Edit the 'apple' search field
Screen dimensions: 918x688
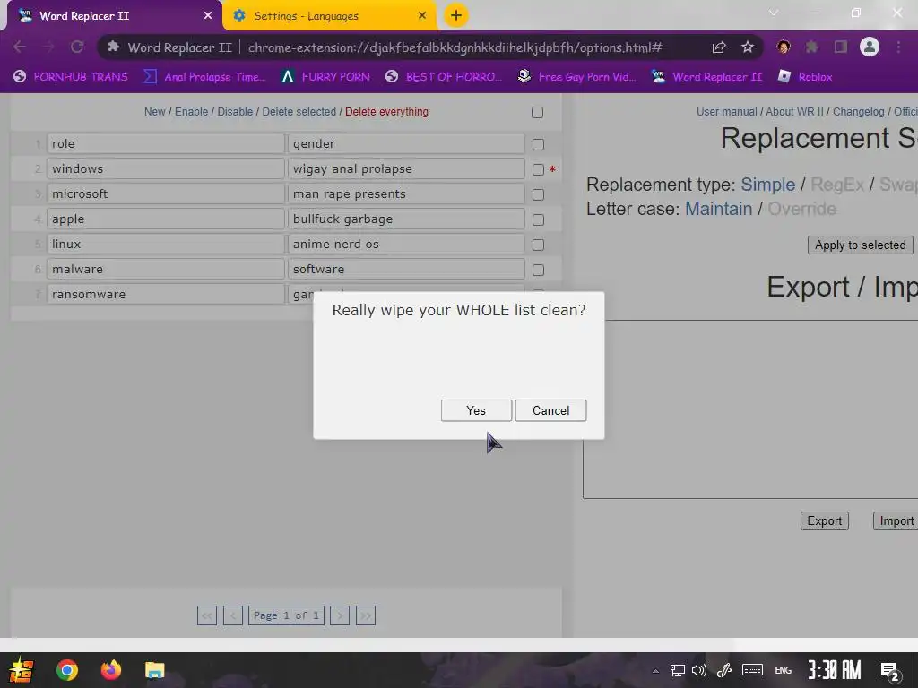(x=166, y=219)
